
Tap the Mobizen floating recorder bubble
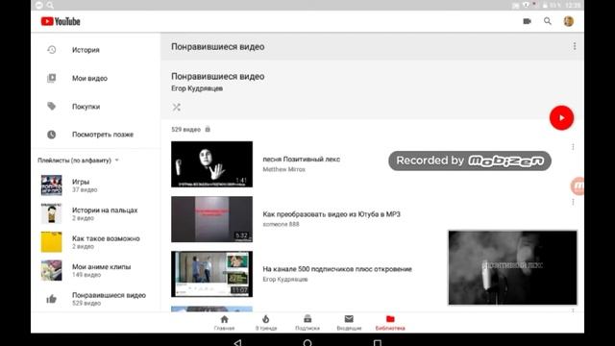pos(578,185)
